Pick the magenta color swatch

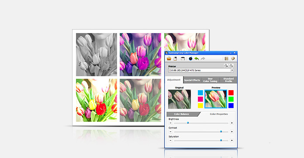pyautogui.click(x=200, y=99)
